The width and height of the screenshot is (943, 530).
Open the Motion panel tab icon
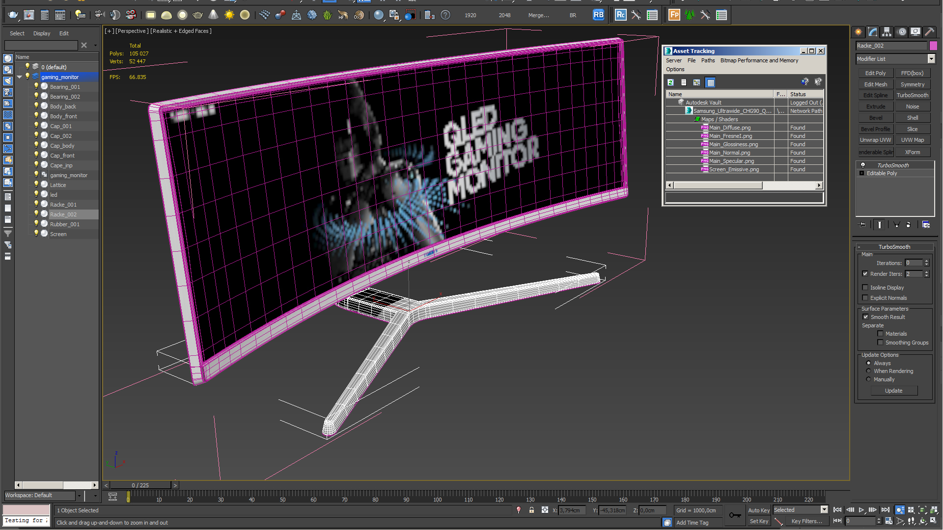click(902, 32)
